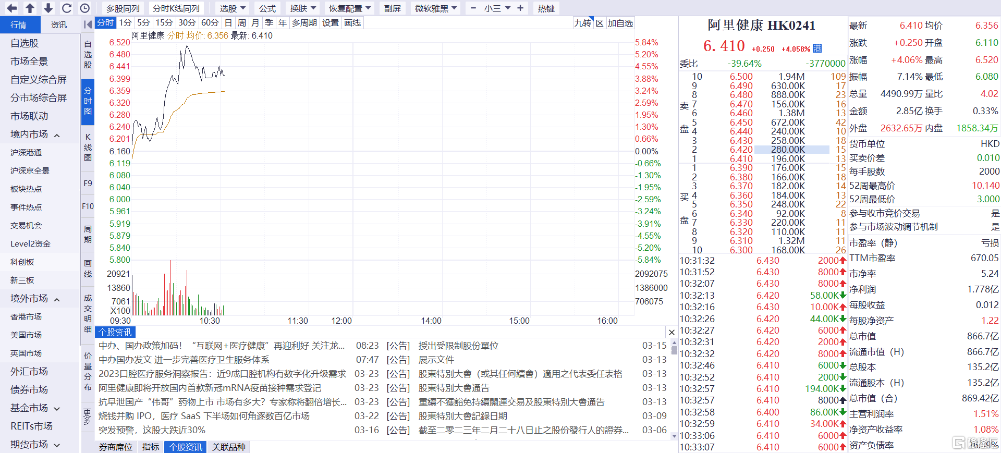Select the 季 quarterly period tab
This screenshot has width=1001, height=453.
click(x=269, y=22)
